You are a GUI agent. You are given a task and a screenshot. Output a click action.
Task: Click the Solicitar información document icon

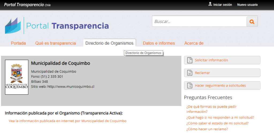pos(190,60)
